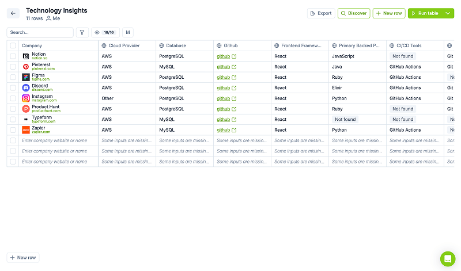The width and height of the screenshot is (461, 271).
Task: Click Pinterest's 'Java' cell
Action: [357, 67]
